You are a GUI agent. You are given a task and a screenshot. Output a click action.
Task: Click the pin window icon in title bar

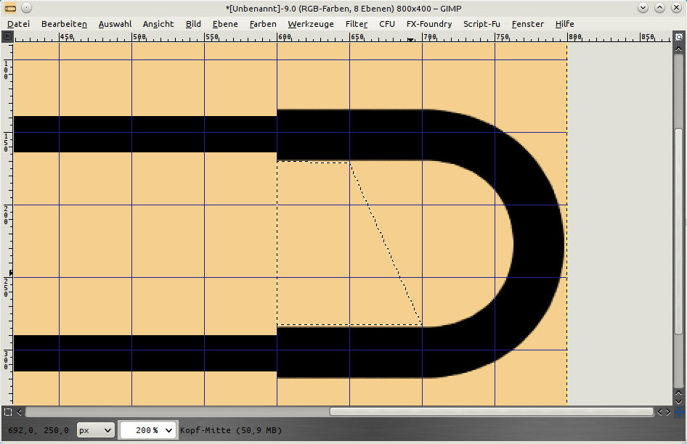pos(25,8)
